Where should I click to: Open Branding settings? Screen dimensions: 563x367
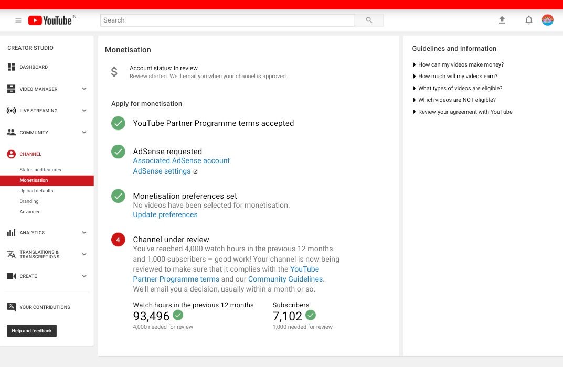[29, 201]
